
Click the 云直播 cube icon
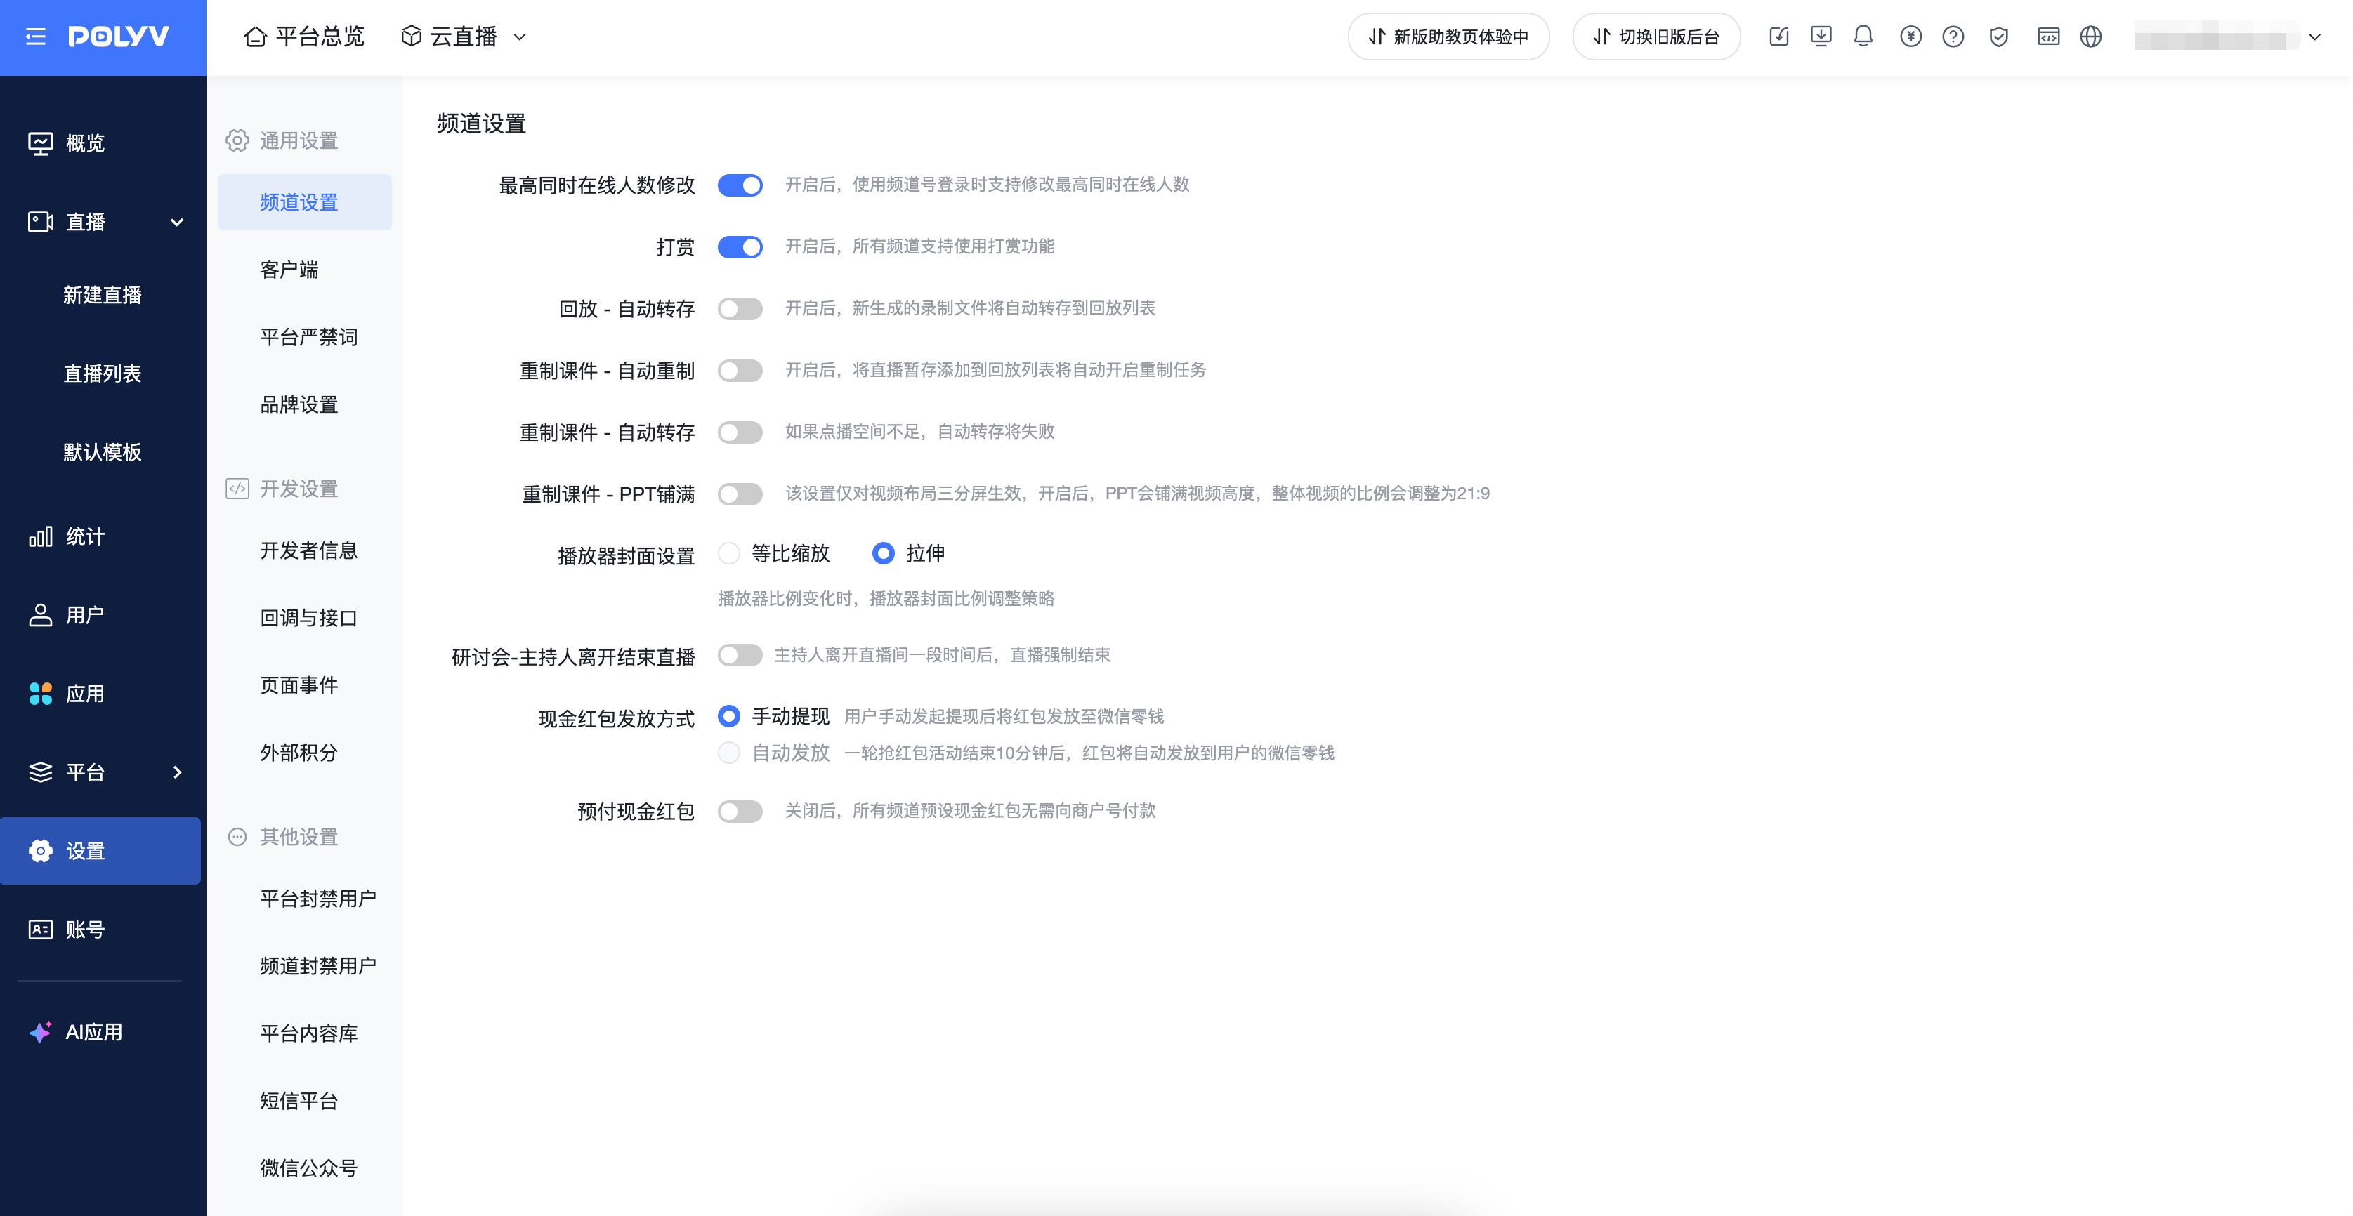click(x=411, y=37)
